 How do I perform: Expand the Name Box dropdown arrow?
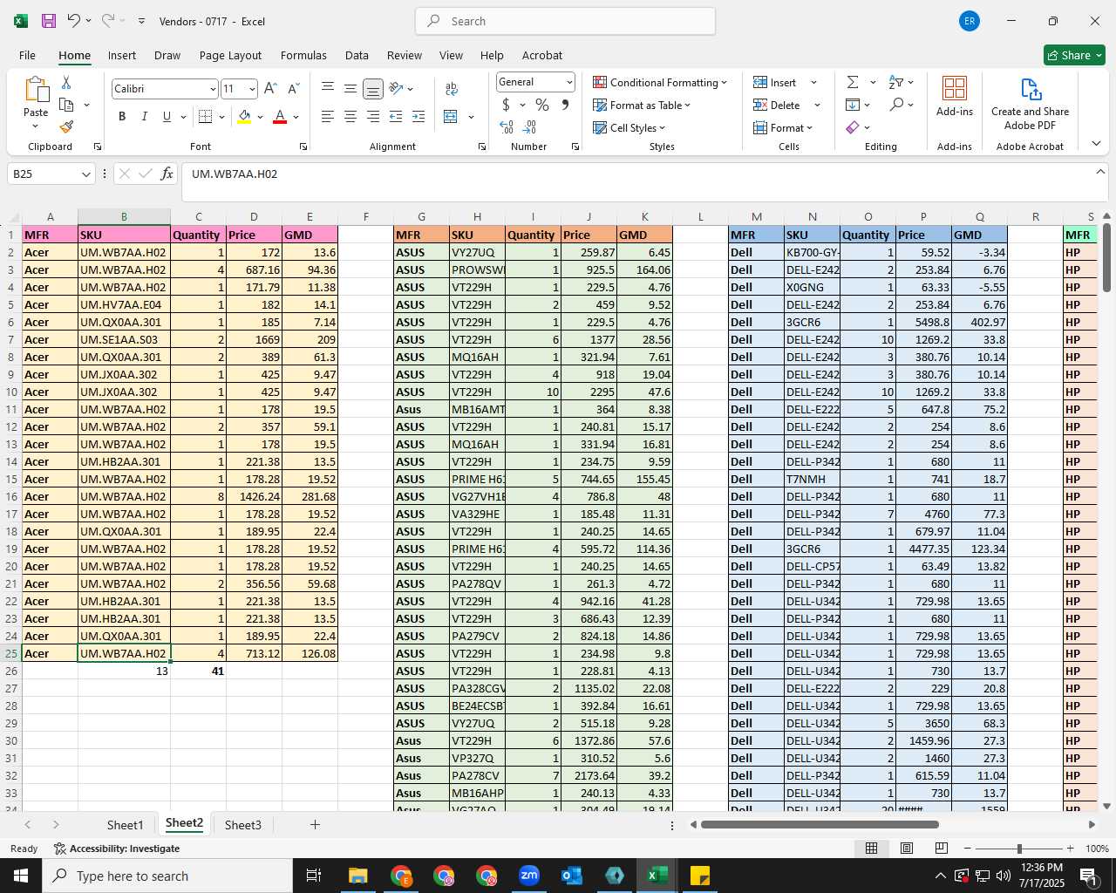pos(85,174)
